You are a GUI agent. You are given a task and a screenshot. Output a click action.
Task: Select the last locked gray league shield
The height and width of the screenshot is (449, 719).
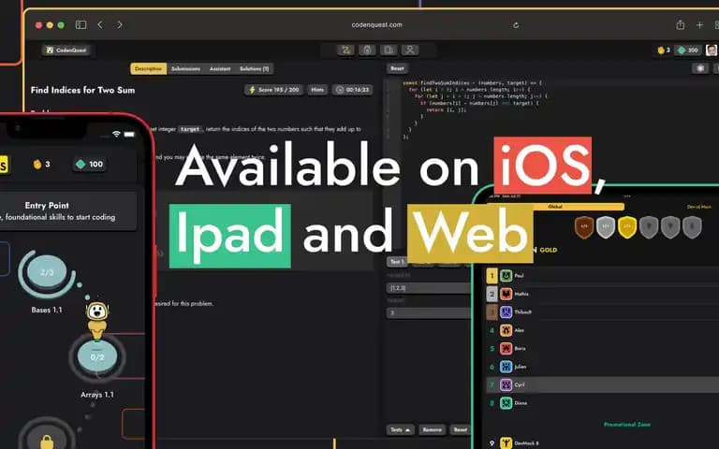pos(692,226)
